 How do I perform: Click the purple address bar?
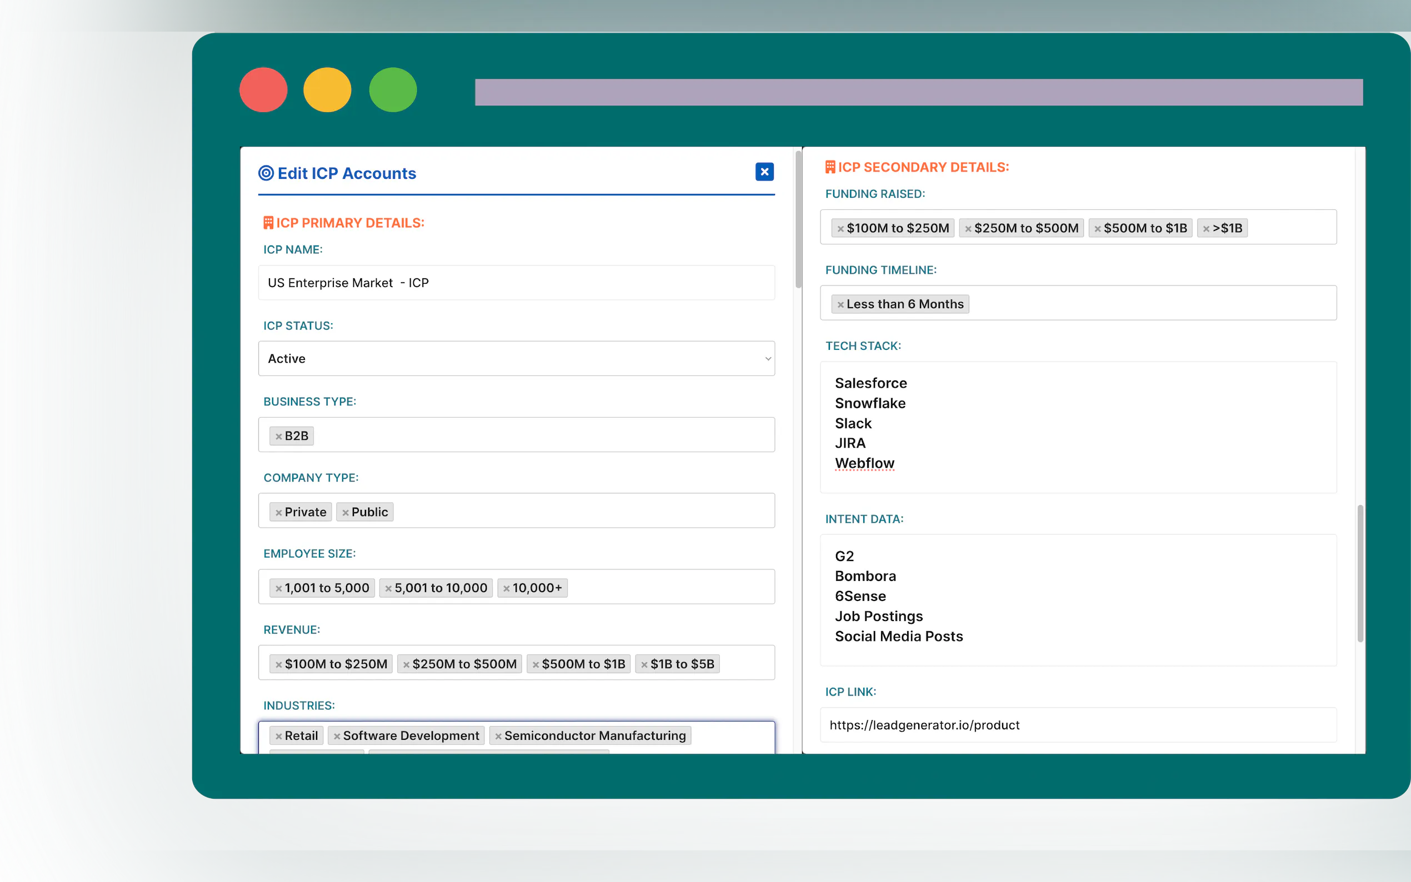click(x=919, y=92)
